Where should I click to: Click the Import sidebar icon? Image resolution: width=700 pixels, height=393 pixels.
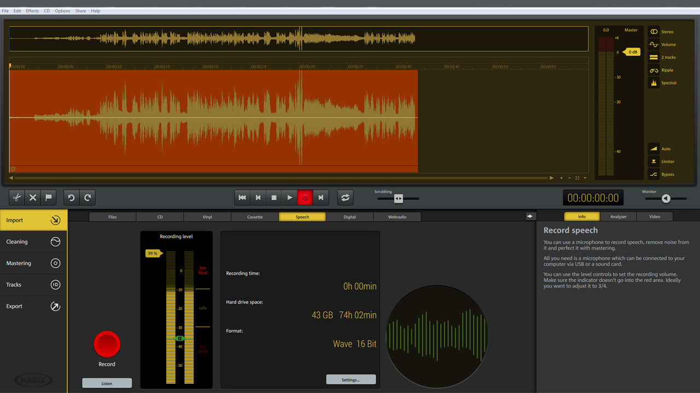coord(55,219)
